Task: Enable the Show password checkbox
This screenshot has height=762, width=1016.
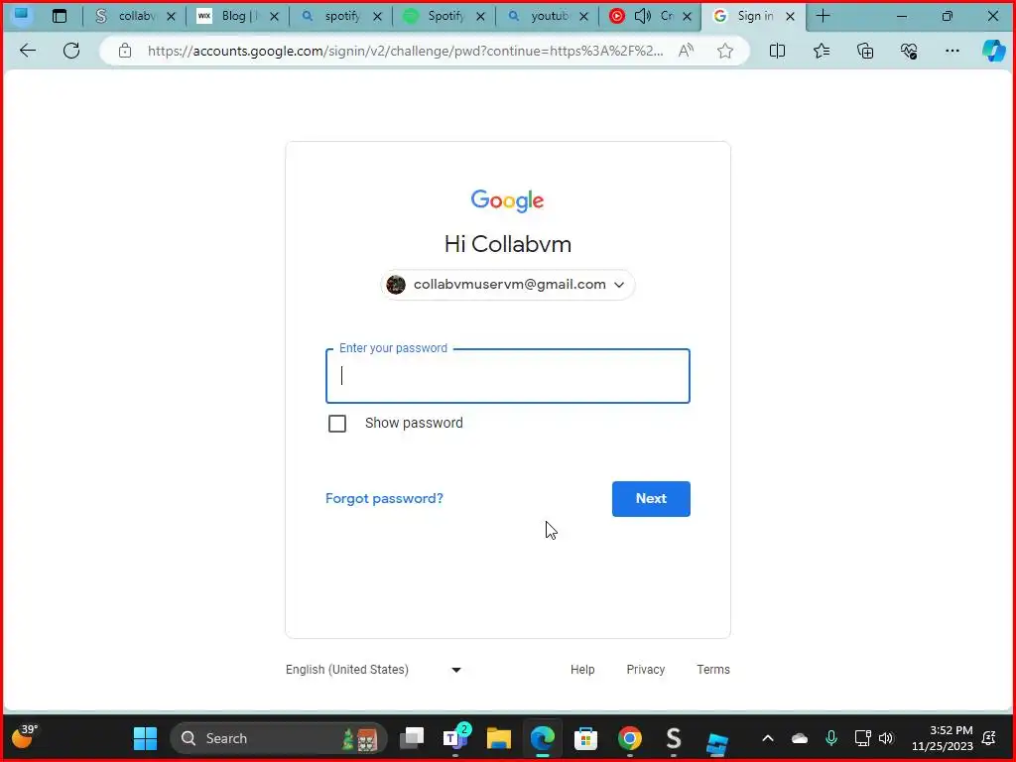Action: click(337, 423)
